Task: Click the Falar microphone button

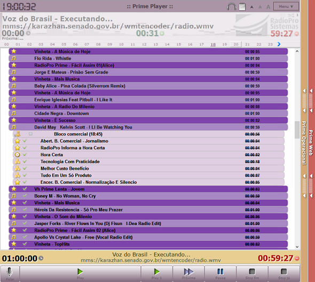Action: pyautogui.click(x=10, y=273)
